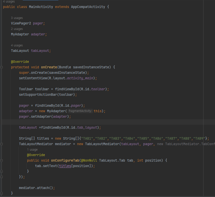Click the MainActivity class name
The image size is (215, 197).
[x=41, y=7]
